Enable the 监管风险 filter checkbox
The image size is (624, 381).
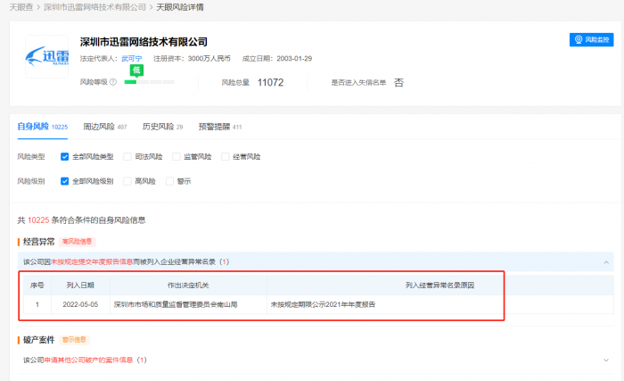[177, 156]
